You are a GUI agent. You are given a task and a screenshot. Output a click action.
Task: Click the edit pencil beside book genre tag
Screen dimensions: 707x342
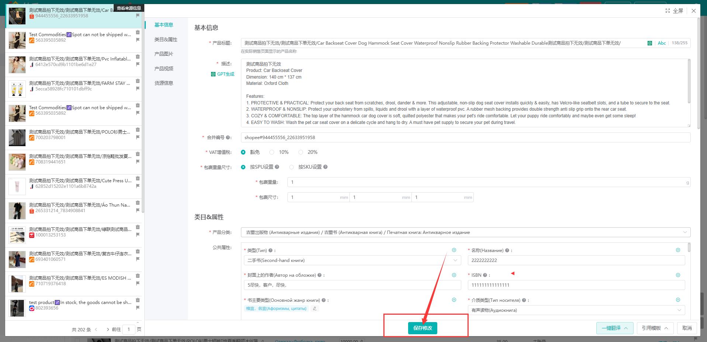(x=314, y=309)
